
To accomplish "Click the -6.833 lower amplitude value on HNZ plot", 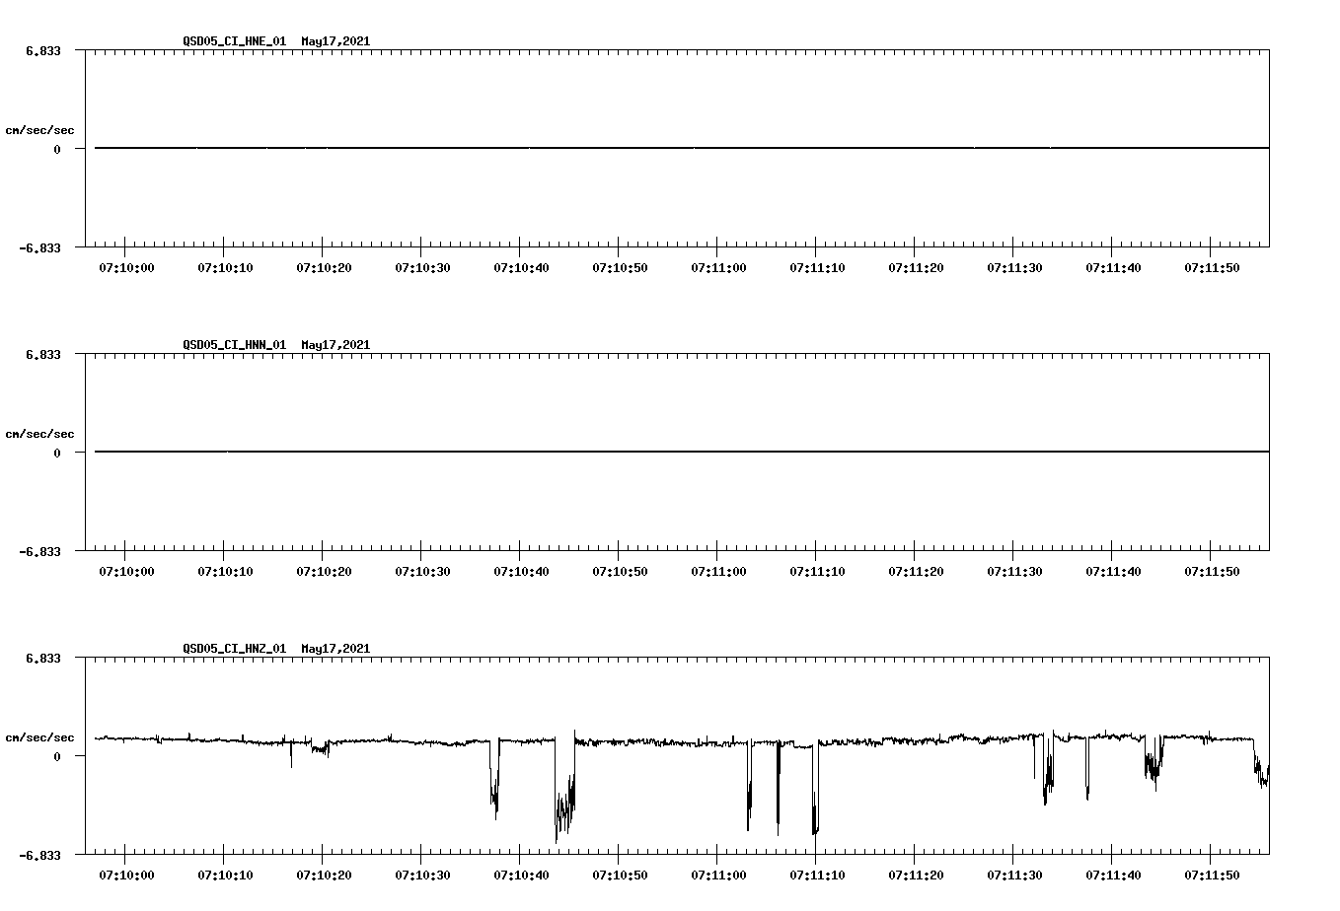I will tap(40, 854).
